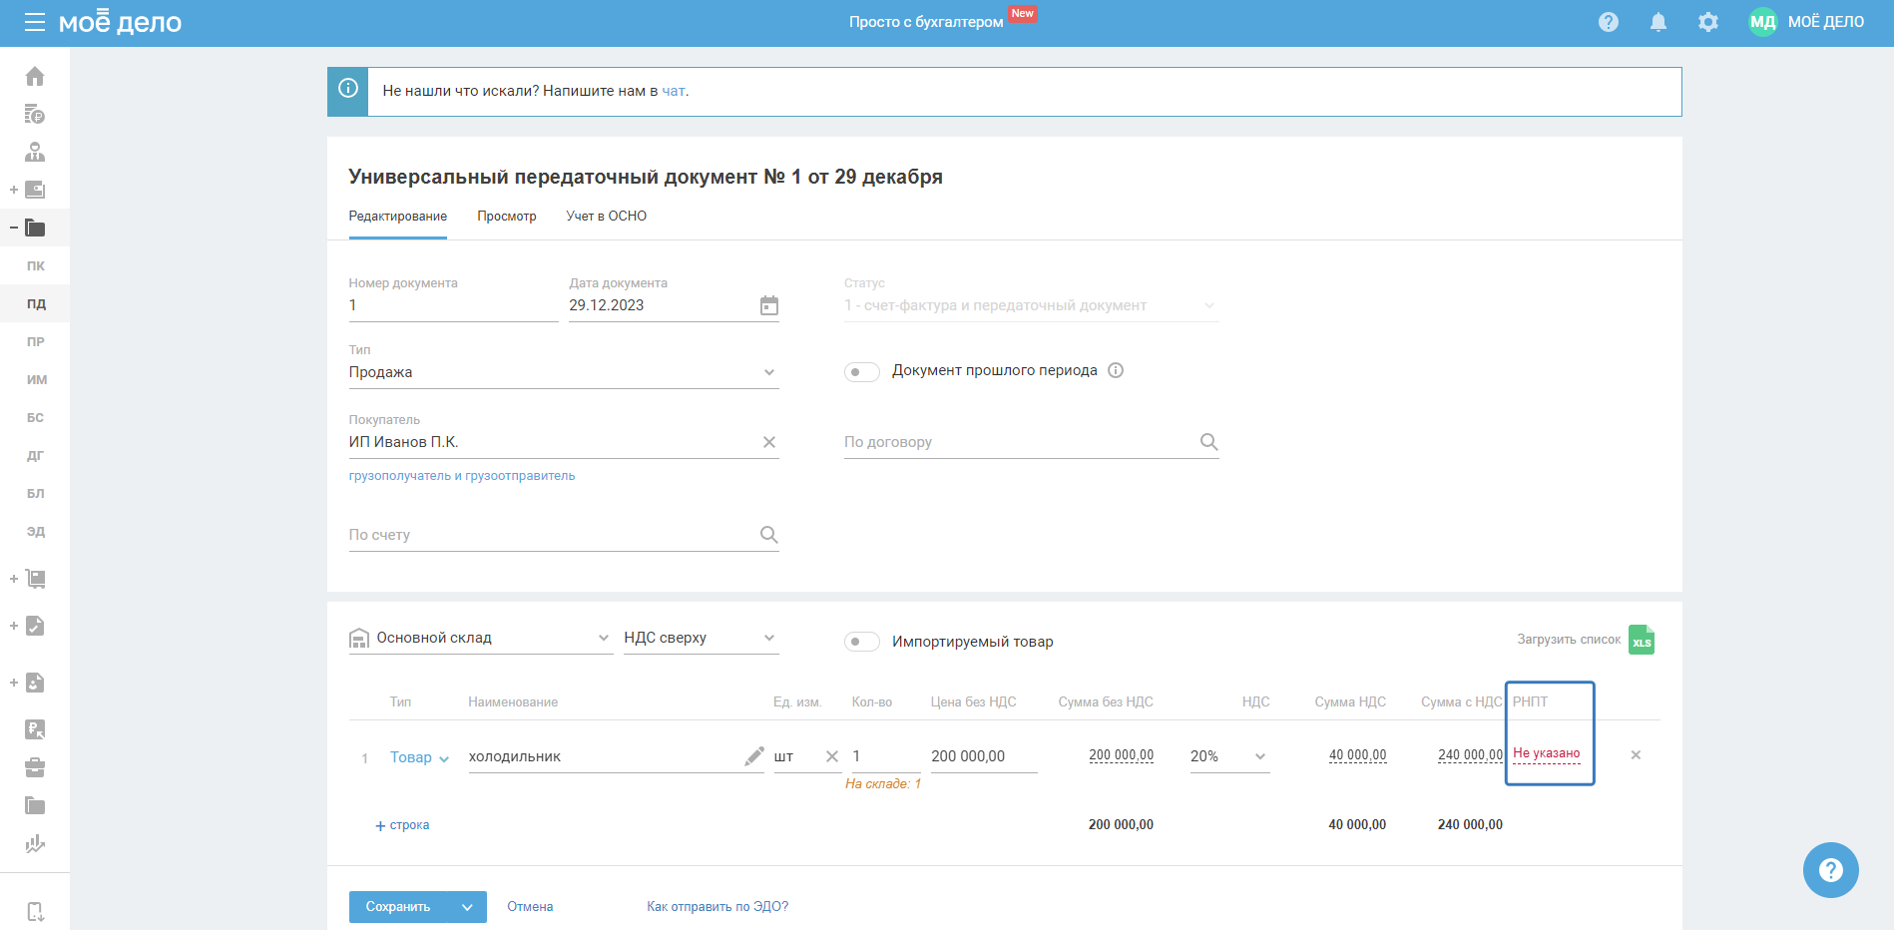This screenshot has width=1894, height=930.
Task: Add a new row with + строка
Action: click(403, 825)
